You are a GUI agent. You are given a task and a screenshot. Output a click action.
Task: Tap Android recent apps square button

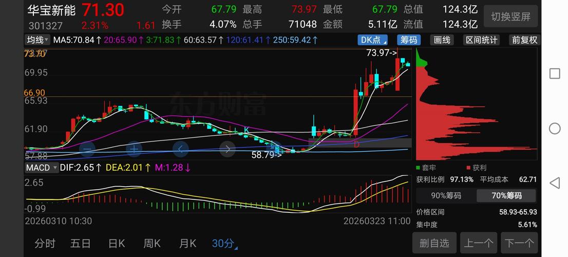coord(555,74)
